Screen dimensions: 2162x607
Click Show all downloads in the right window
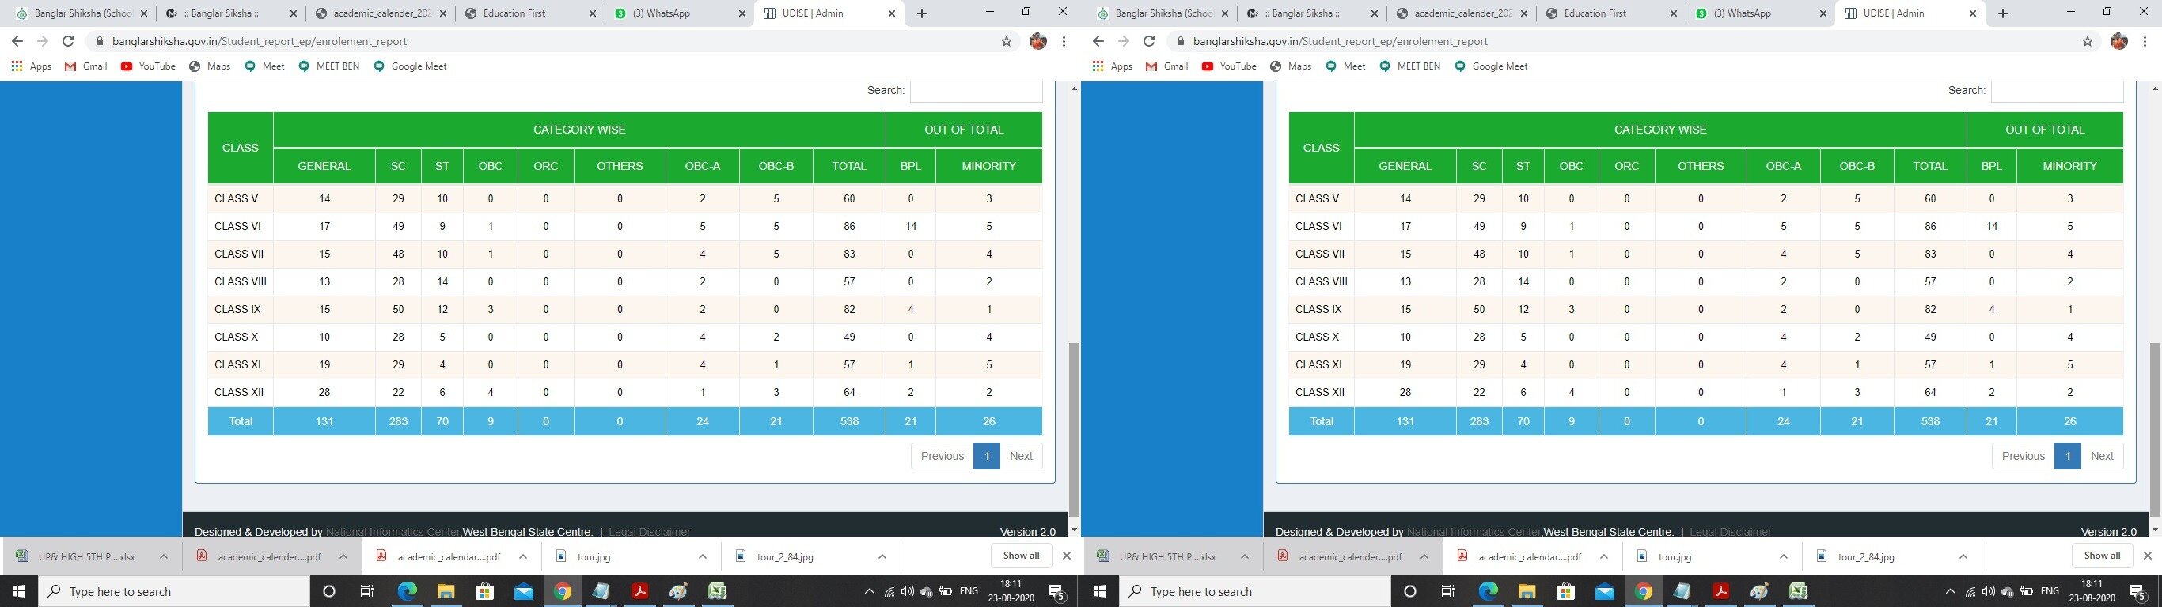point(2102,555)
